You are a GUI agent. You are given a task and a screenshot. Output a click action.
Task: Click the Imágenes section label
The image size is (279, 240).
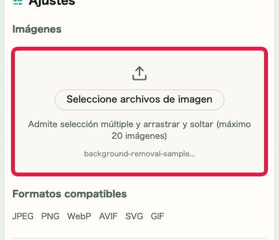pyautogui.click(x=37, y=29)
